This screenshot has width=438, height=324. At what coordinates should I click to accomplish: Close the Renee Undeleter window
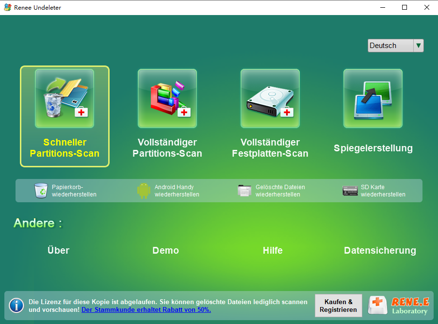point(426,8)
